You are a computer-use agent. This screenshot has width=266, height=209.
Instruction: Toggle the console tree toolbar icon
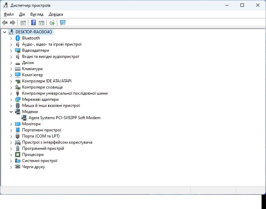[23, 22]
